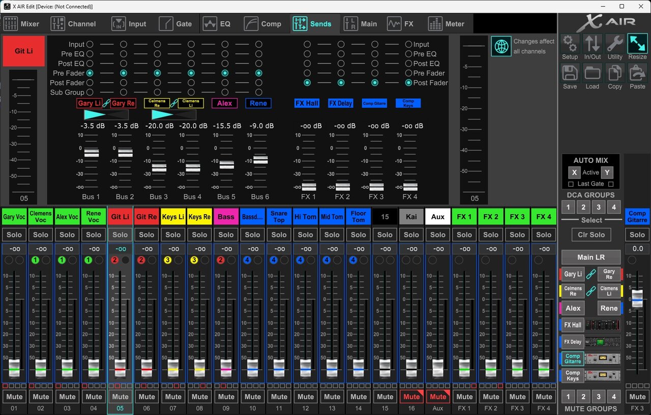The height and width of the screenshot is (415, 651).
Task: Click link icon between Gary Li and Gary Re sends
Action: [x=106, y=103]
